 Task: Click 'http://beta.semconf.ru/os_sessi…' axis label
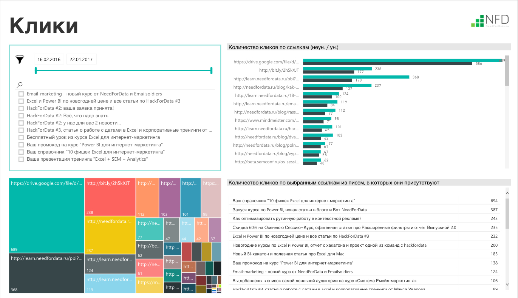point(267,162)
